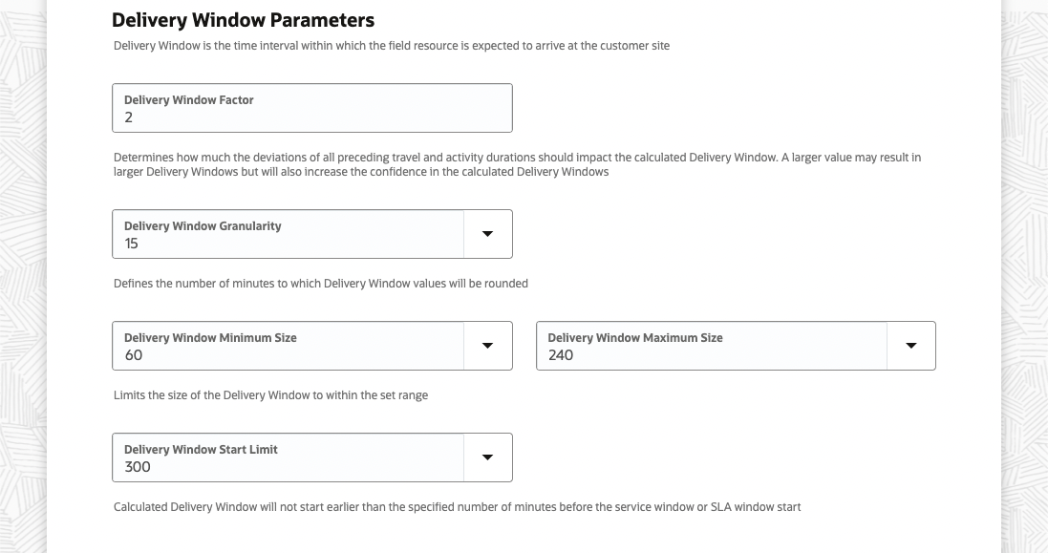Click the 'Calculated Delivery Window will not start' text
This screenshot has height=553, width=1048.
457,507
